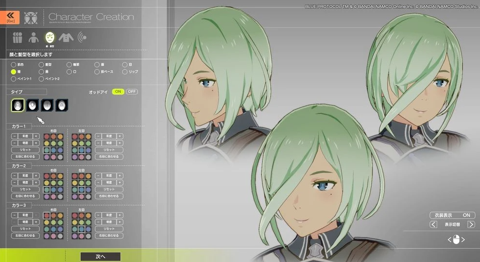Click カラー3 左目に合わせる match button

(25, 236)
